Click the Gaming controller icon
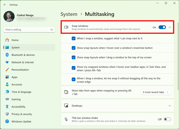The image size is (179, 129). point(7,99)
